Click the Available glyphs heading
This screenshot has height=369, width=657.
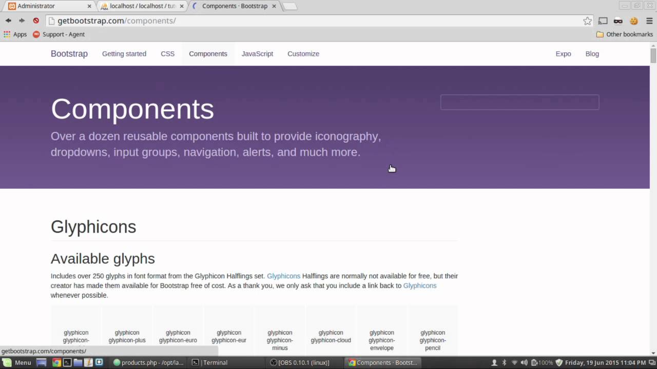103,259
